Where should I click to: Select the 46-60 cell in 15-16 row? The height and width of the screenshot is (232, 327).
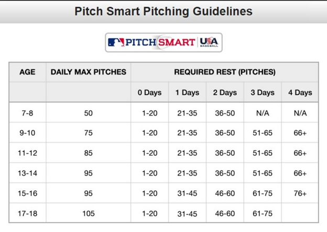pyautogui.click(x=225, y=193)
